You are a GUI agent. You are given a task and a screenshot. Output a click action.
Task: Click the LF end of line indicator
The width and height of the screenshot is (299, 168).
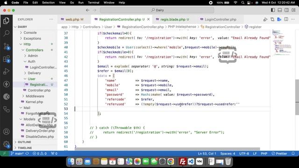255,154
